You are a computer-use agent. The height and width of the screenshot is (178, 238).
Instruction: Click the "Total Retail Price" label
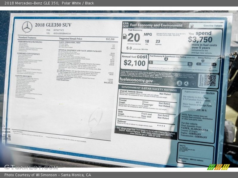pos(63,80)
